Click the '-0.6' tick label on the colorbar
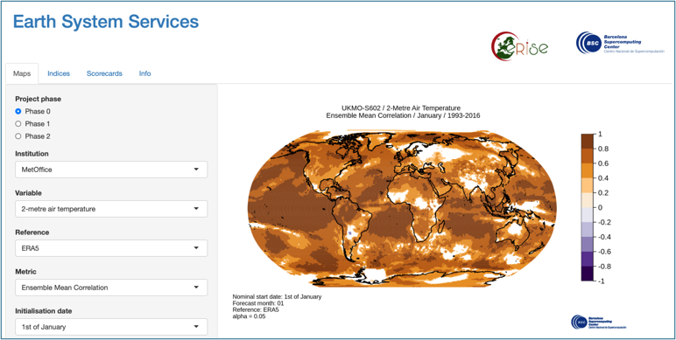 (x=604, y=252)
